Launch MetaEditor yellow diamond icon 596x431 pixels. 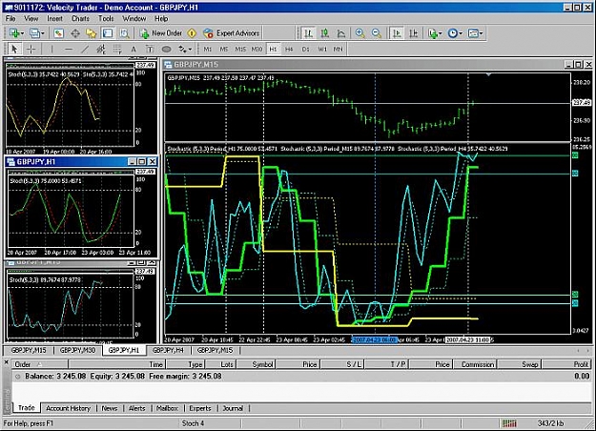tap(192, 33)
